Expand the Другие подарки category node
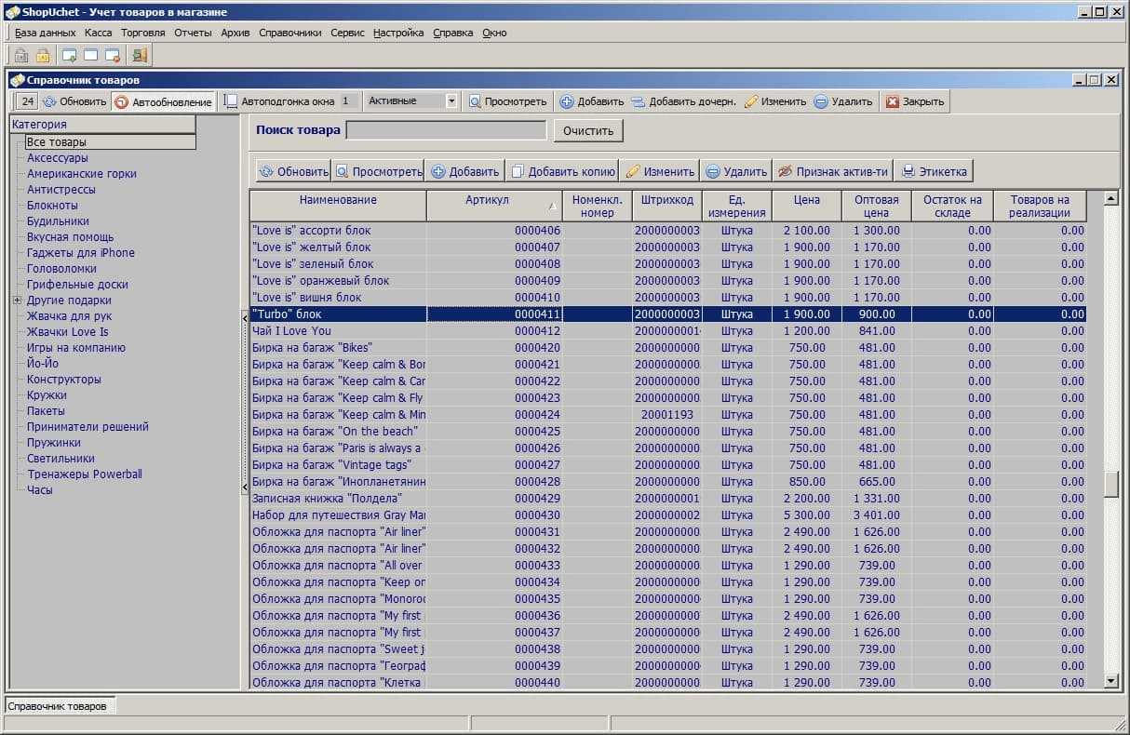This screenshot has height=735, width=1130. point(17,301)
